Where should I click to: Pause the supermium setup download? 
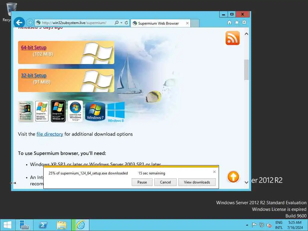click(x=142, y=182)
